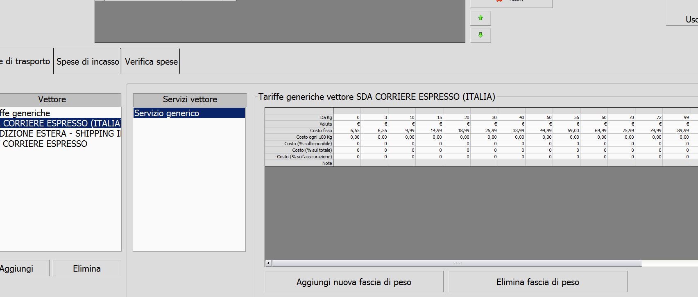Click the Da Kg cell with value 40

pos(512,117)
